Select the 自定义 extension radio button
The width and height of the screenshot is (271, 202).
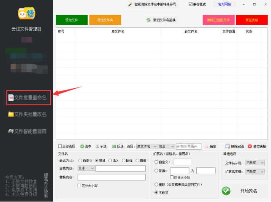[x=156, y=162]
